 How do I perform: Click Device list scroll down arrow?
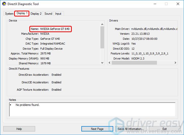point(102,63)
